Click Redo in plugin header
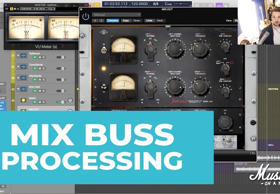Screen dimensions: 280x194 click(160, 20)
